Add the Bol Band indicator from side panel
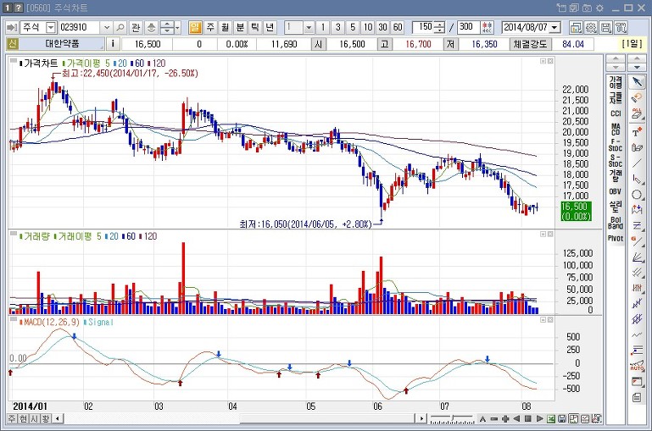Screen dimensions: 652x431 [x=616, y=223]
